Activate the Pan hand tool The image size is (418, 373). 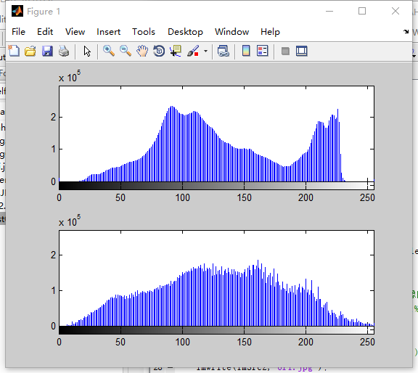point(142,51)
